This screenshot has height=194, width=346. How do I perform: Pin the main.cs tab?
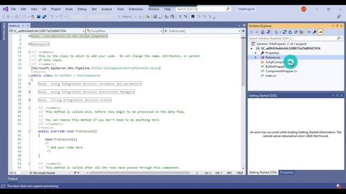click(x=23, y=26)
